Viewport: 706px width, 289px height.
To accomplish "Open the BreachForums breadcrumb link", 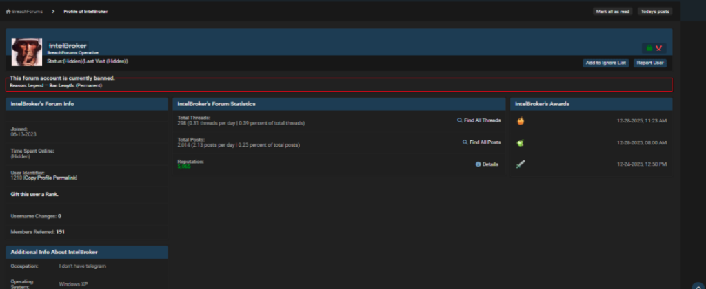I will (x=26, y=12).
